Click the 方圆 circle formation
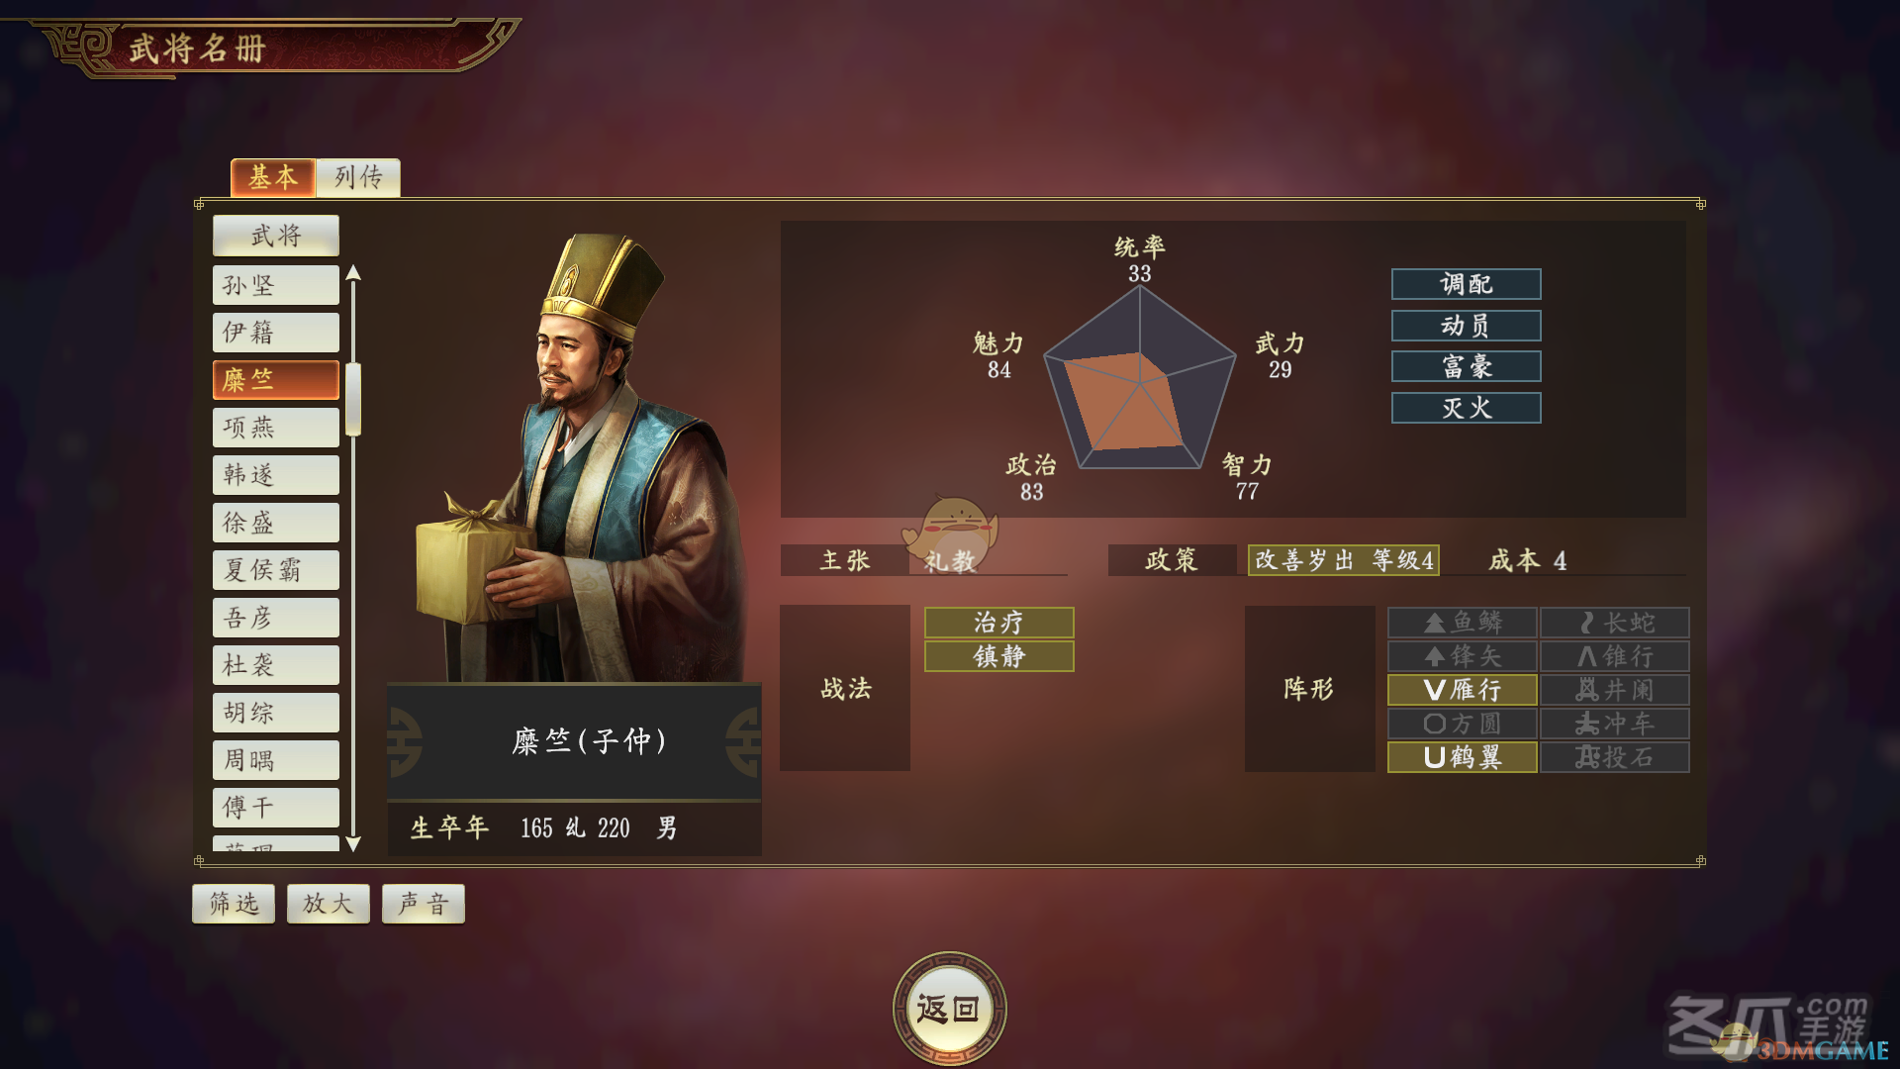This screenshot has height=1069, width=1900. point(1462,724)
